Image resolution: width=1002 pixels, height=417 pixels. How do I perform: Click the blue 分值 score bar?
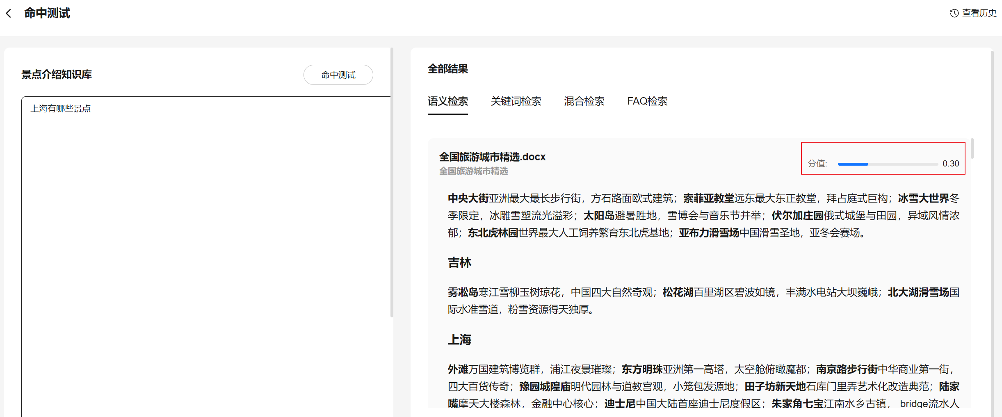tap(853, 164)
